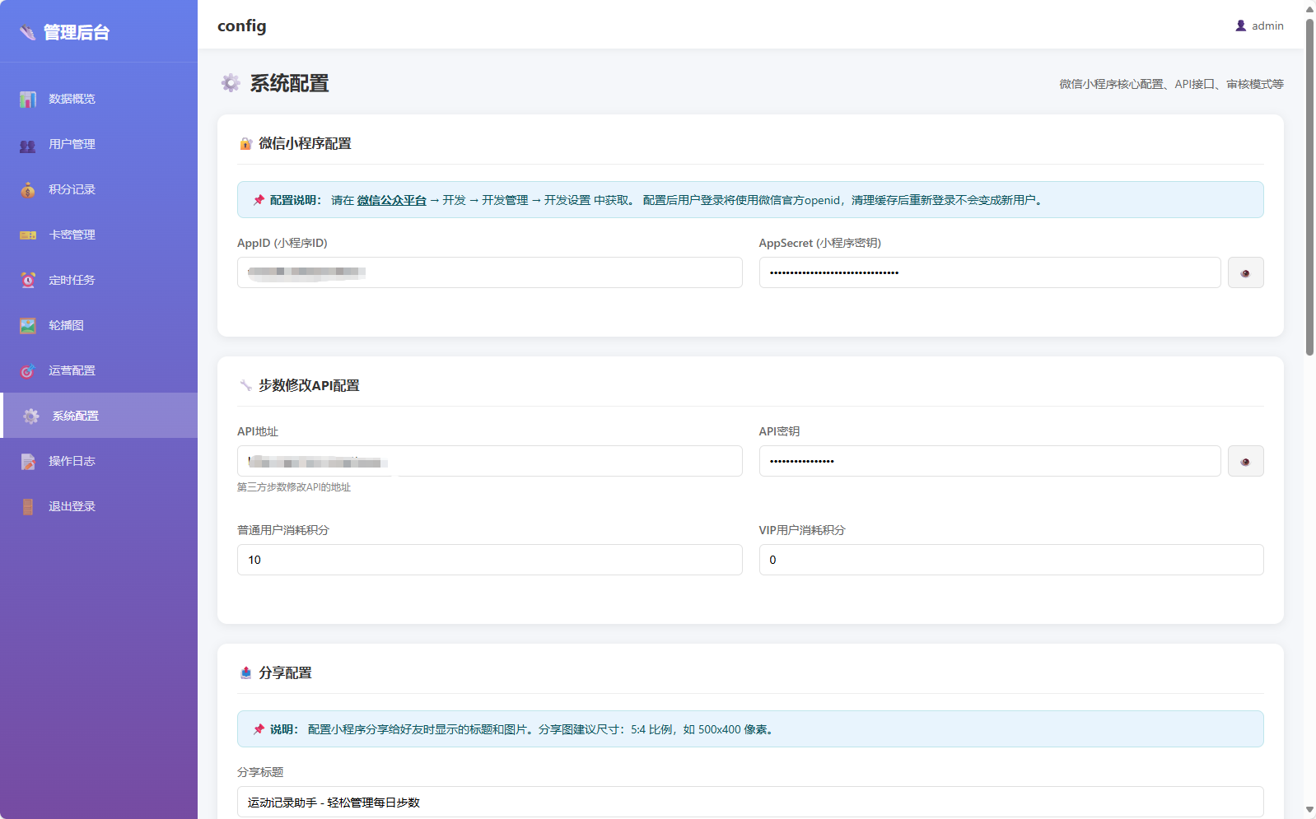This screenshot has width=1316, height=819.
Task: Focus the AppSecret (小程序密钥) password field
Action: tap(989, 272)
